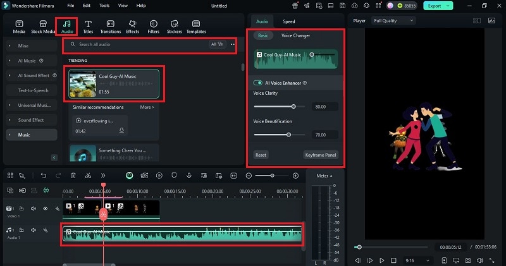Open the Export dropdown arrow
Image resolution: width=506 pixels, height=266 pixels.
(x=448, y=6)
